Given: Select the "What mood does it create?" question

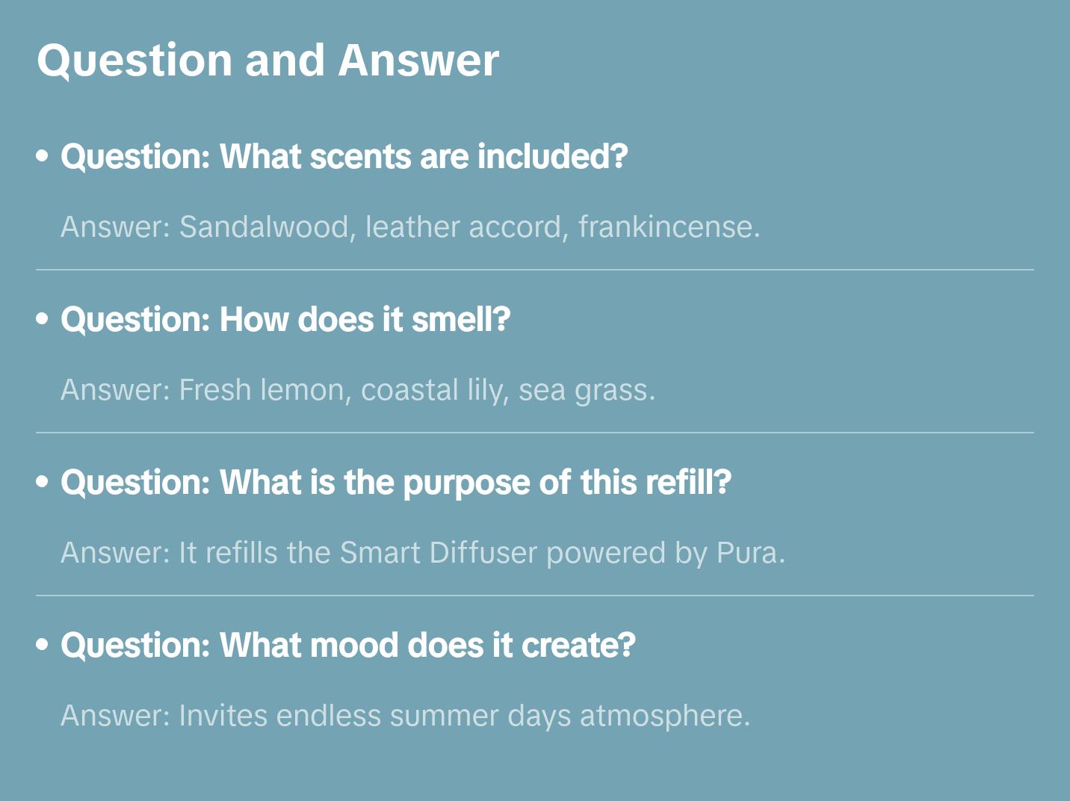Looking at the screenshot, I should [347, 645].
